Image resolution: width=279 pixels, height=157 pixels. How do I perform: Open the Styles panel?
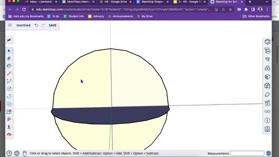click(x=267, y=85)
